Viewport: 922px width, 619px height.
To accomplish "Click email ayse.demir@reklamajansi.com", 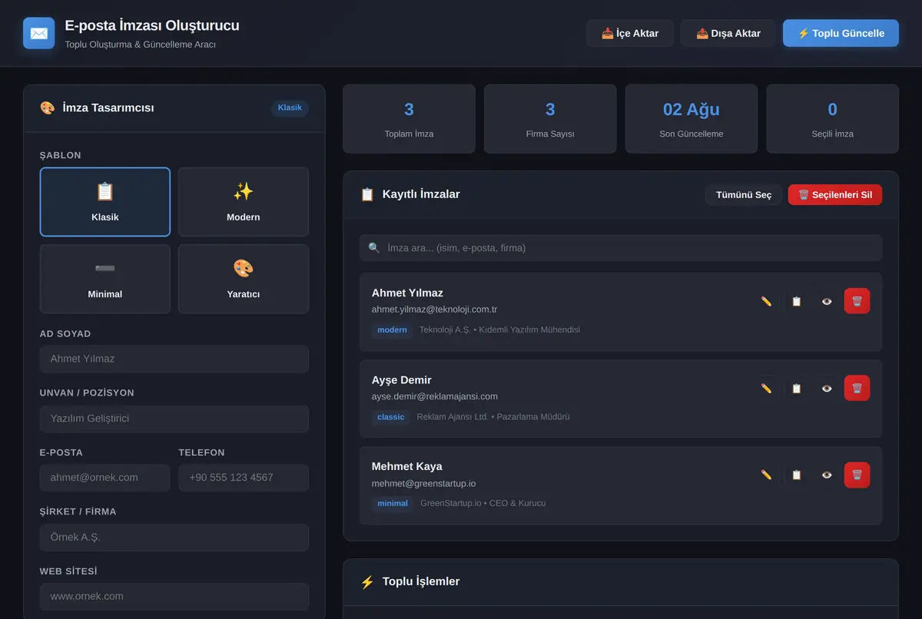I will 435,396.
